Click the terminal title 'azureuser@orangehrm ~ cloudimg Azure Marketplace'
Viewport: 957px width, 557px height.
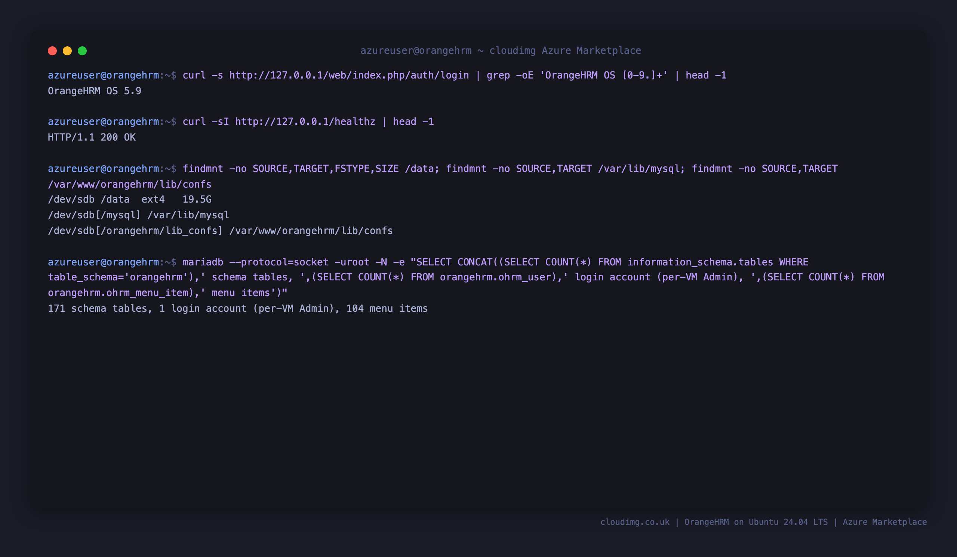tap(501, 50)
